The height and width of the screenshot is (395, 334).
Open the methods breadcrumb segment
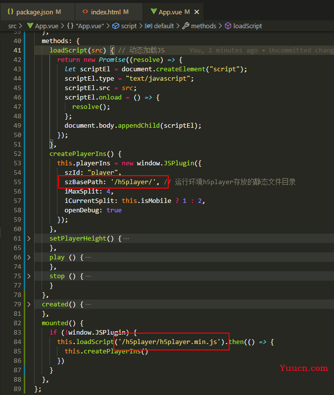click(203, 26)
